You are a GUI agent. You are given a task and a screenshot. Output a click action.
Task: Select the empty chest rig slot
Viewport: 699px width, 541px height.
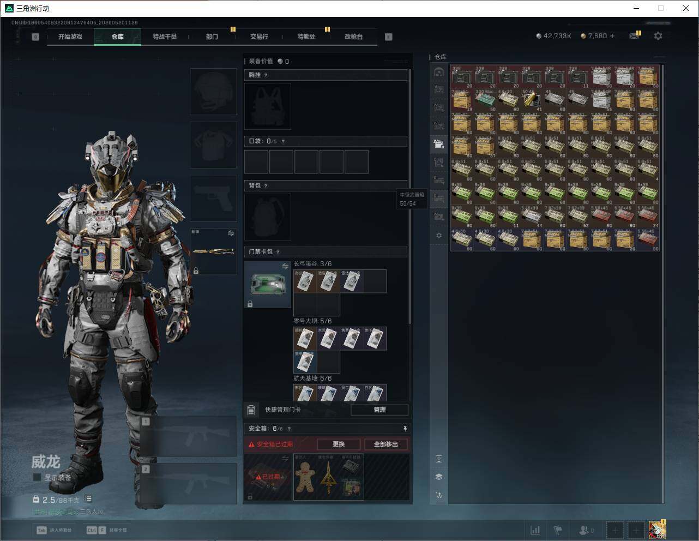(x=268, y=106)
